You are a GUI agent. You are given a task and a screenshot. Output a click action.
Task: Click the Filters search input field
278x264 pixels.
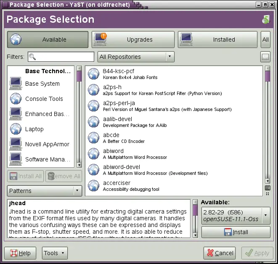click(x=61, y=57)
